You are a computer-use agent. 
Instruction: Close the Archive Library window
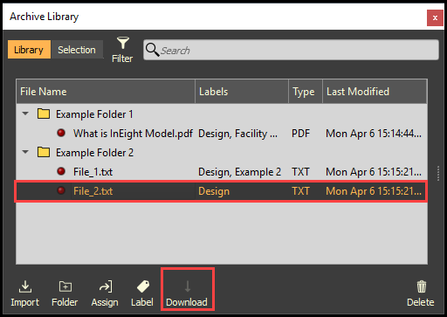(435, 17)
